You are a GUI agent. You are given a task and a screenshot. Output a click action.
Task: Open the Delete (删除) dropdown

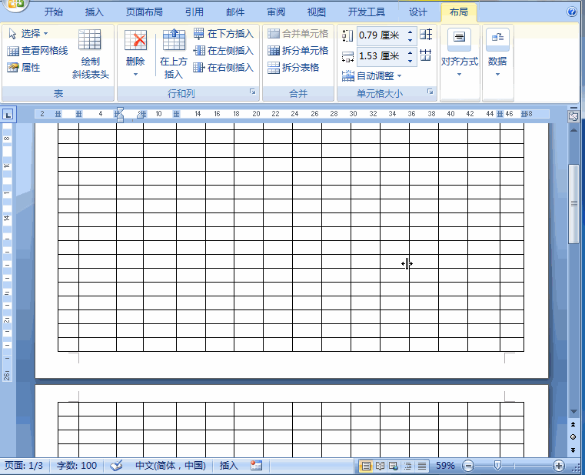pyautogui.click(x=135, y=54)
